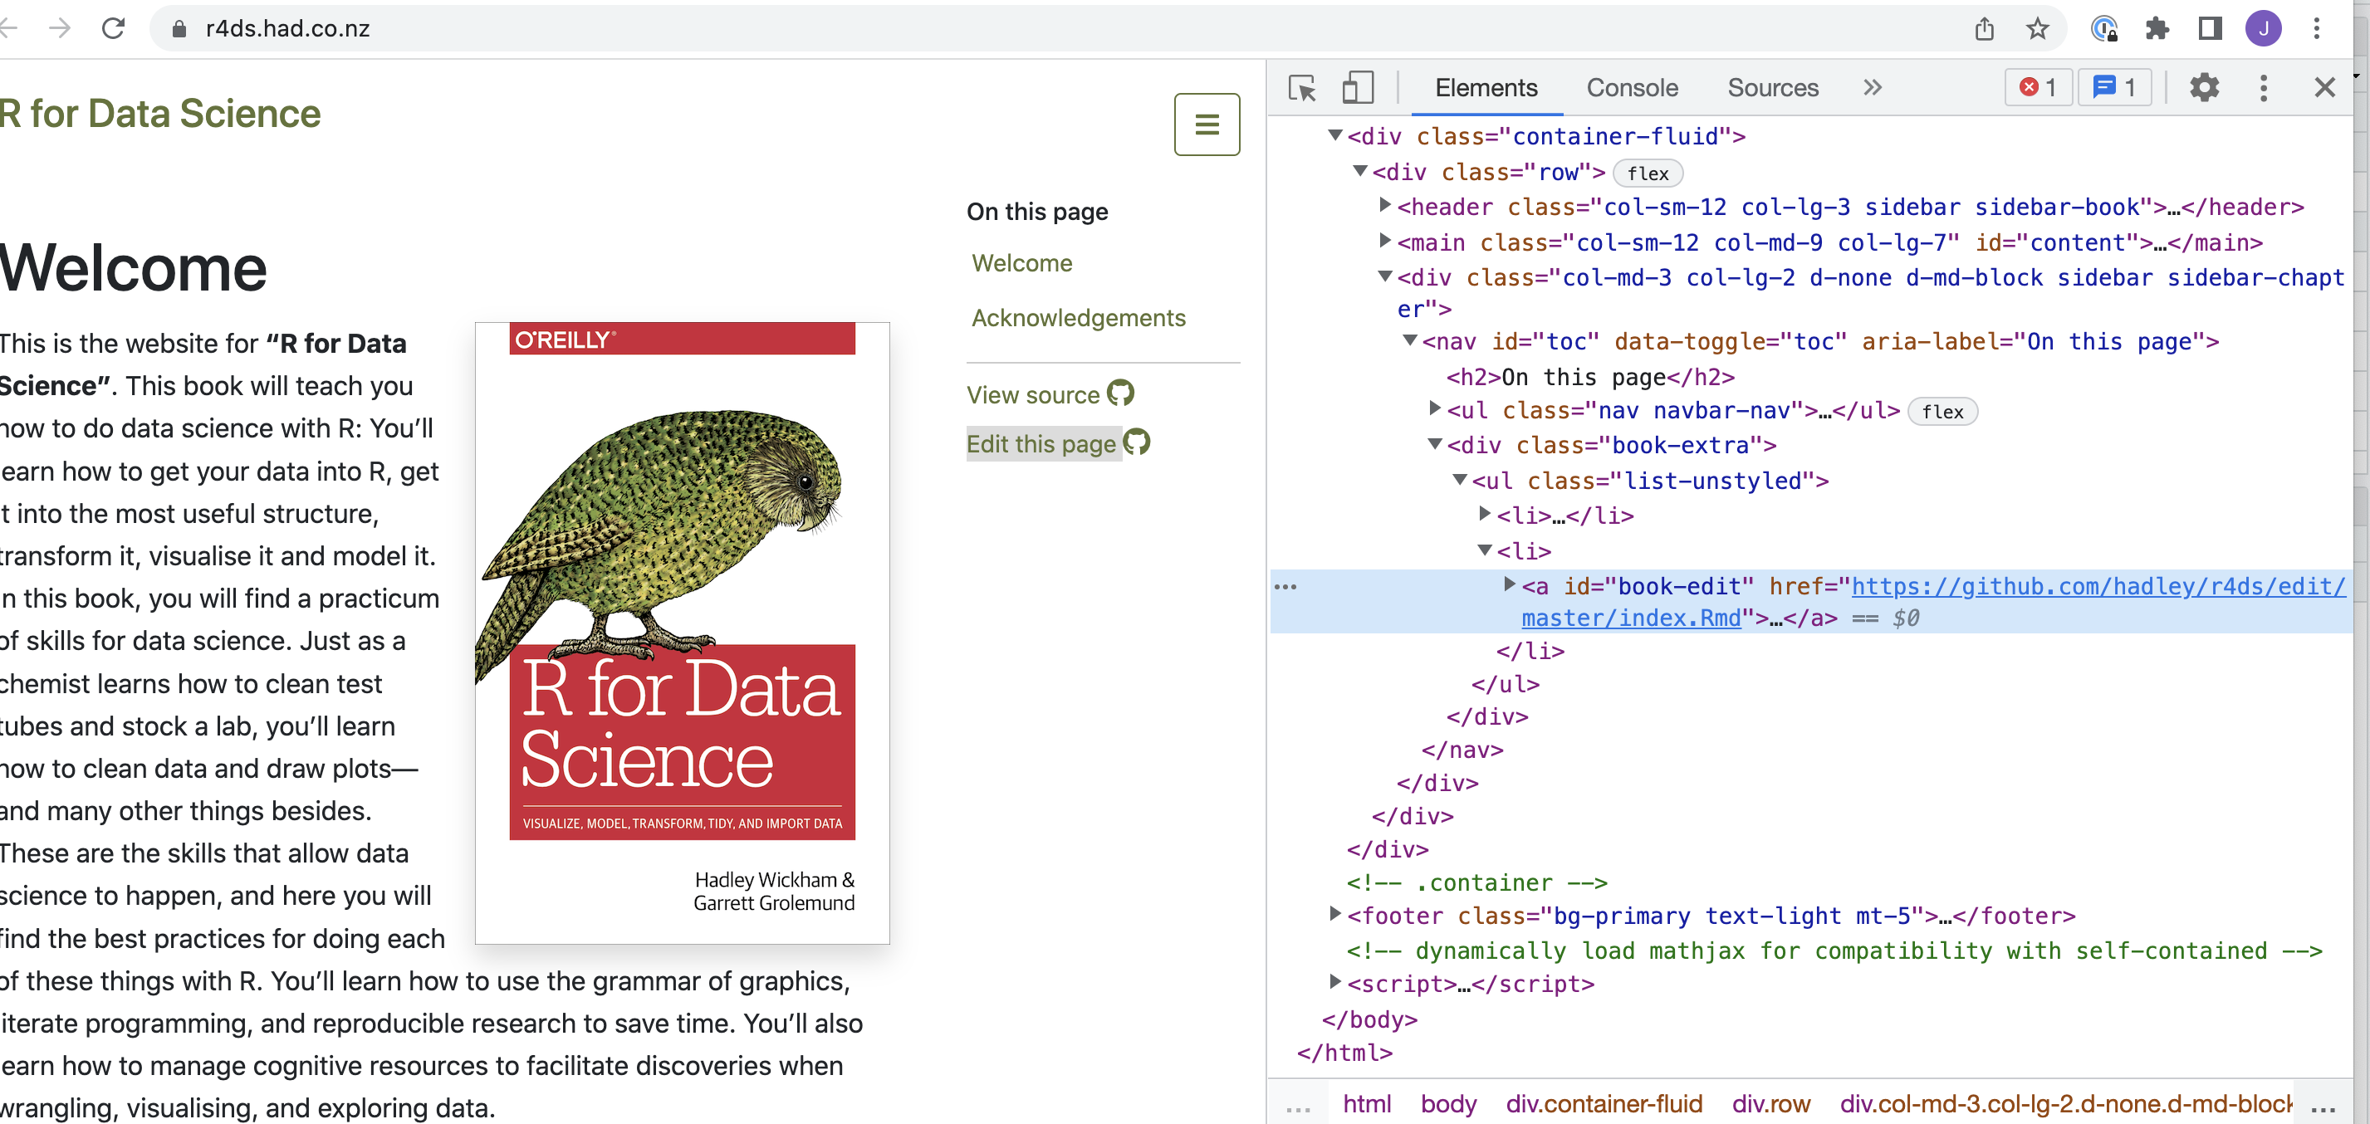Click the site lock icon in address bar
This screenshot has height=1124, width=2370.
pyautogui.click(x=179, y=29)
